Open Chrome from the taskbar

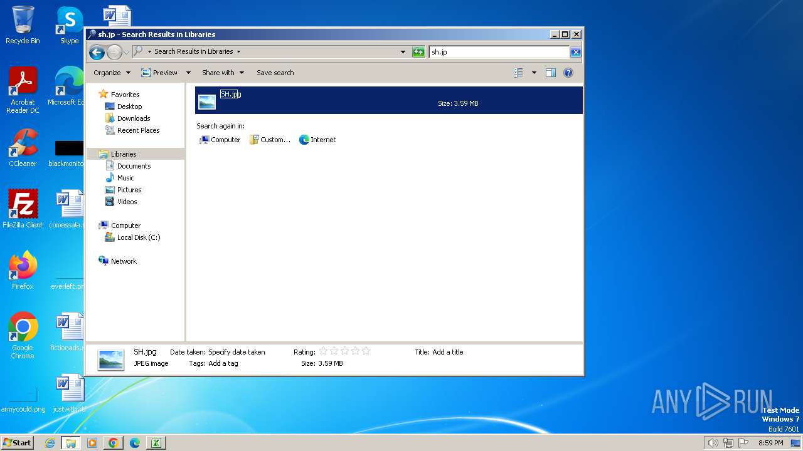pos(113,443)
